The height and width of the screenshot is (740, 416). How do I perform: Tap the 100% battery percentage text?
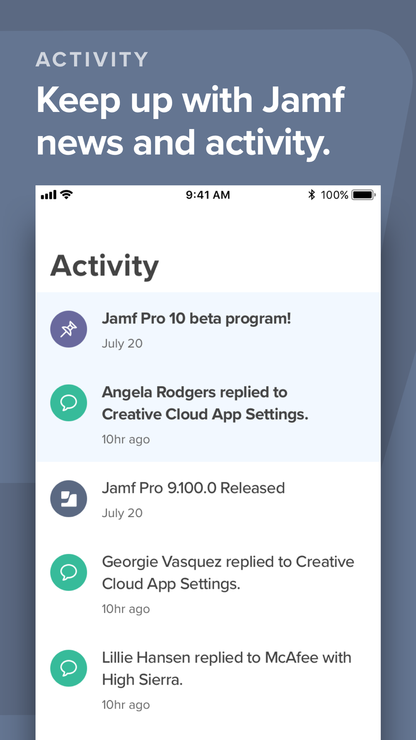334,195
